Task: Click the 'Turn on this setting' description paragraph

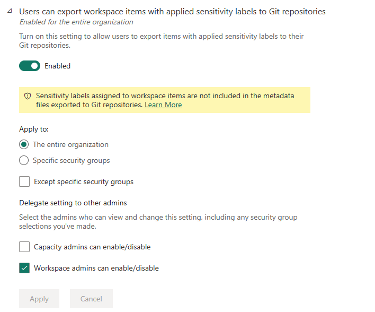Action: point(162,41)
